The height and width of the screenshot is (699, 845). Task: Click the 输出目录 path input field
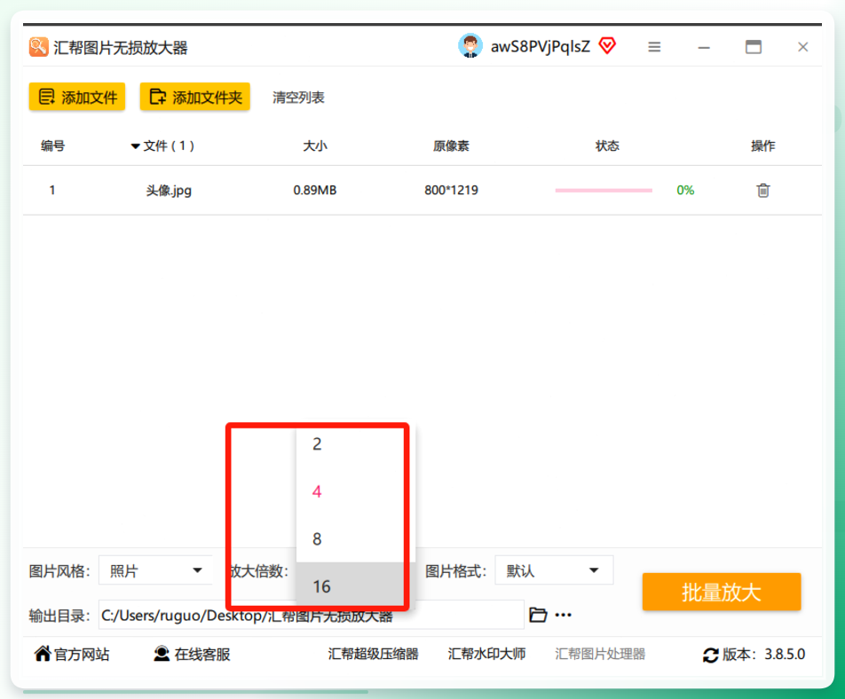(312, 615)
